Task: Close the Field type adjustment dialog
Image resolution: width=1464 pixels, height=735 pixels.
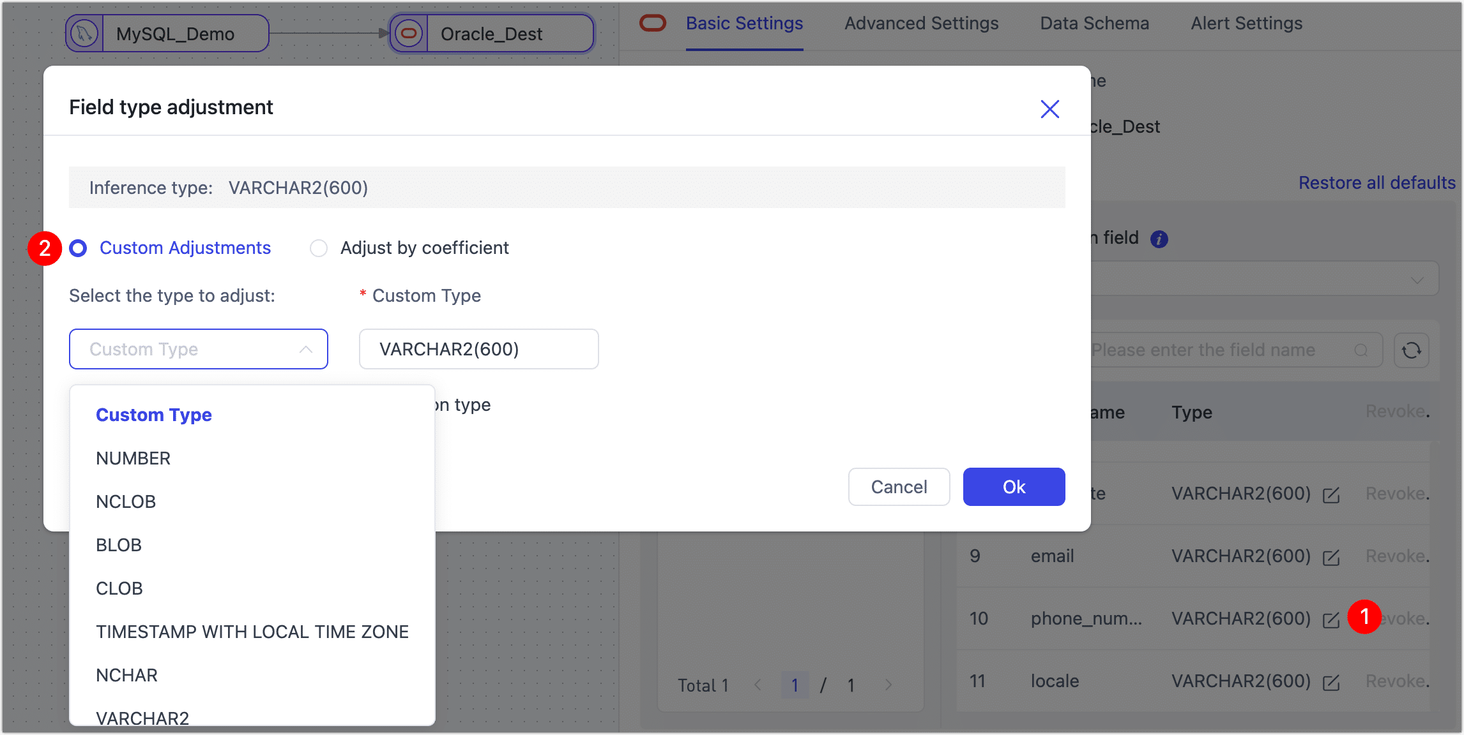Action: point(1049,109)
